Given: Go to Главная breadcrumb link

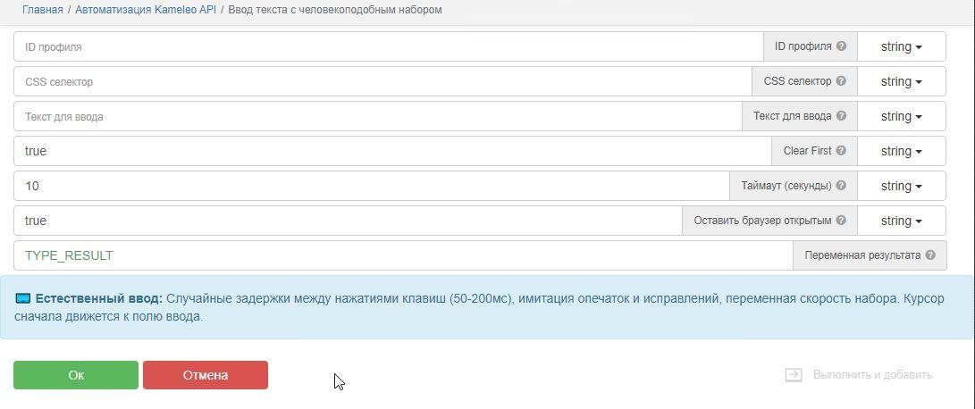Looking at the screenshot, I should click(43, 10).
